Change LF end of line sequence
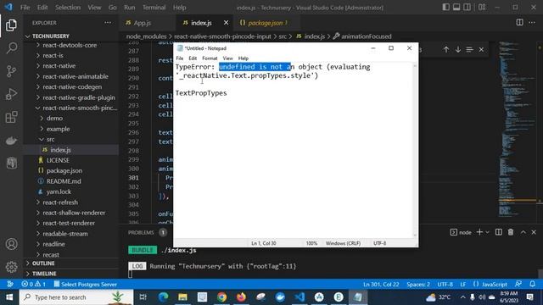Image resolution: width=543 pixels, height=305 pixels. pyautogui.click(x=463, y=285)
